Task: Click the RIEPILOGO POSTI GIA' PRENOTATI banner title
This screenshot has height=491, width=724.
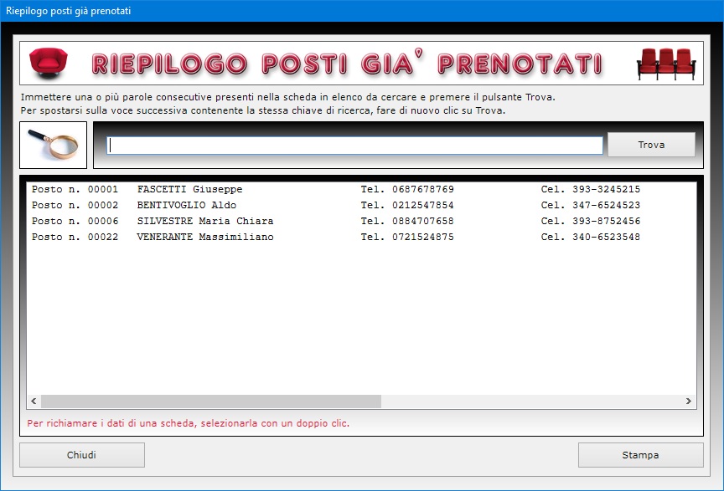Action: coord(347,64)
